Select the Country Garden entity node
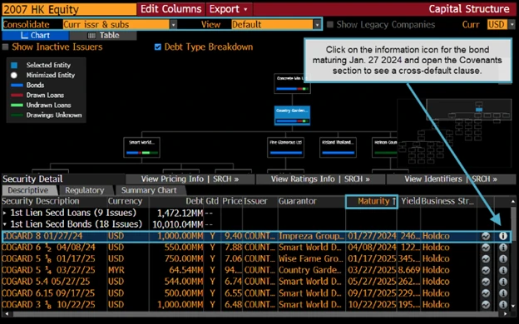The width and height of the screenshot is (519, 324). coord(292,115)
